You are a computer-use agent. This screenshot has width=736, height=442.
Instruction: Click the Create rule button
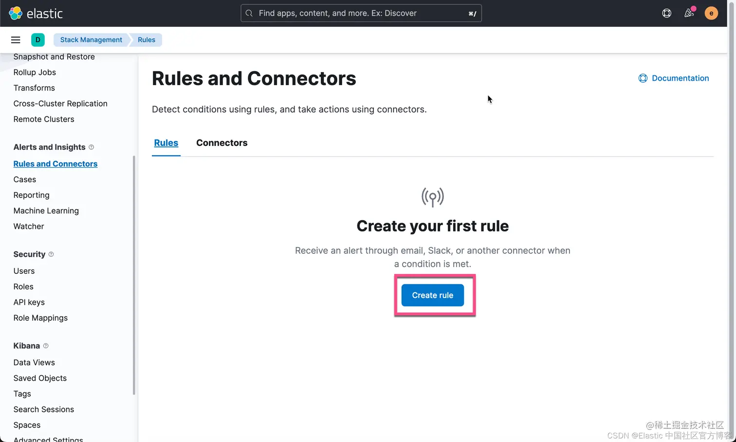[433, 295]
